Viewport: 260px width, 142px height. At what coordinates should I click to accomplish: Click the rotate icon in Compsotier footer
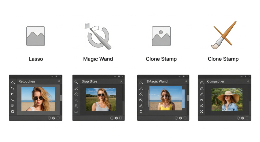click(x=238, y=118)
